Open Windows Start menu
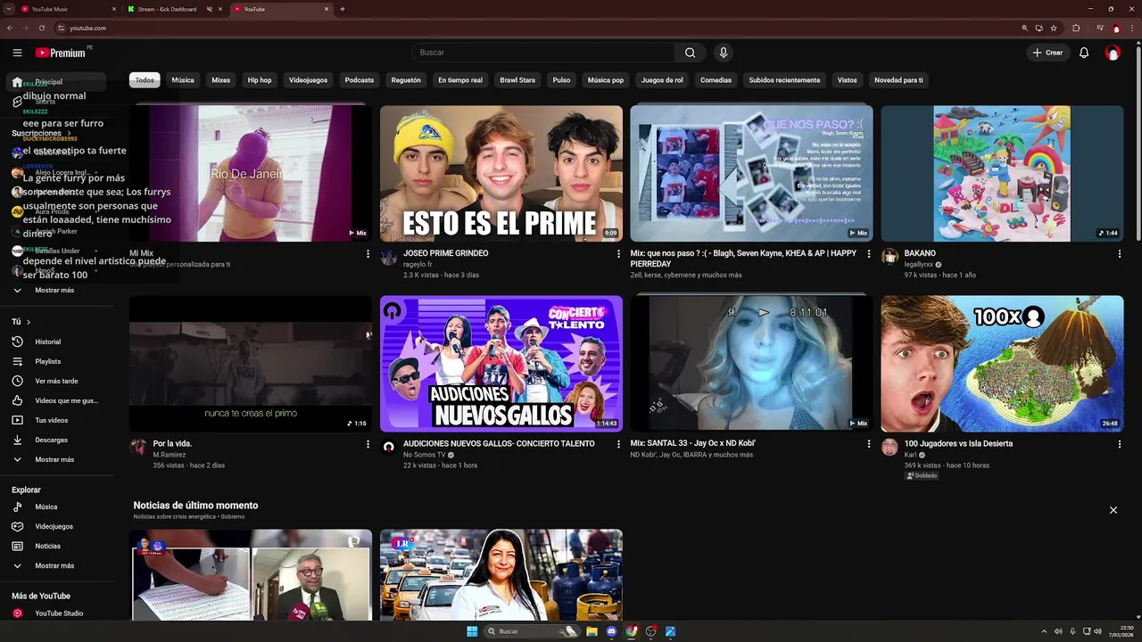Image resolution: width=1142 pixels, height=642 pixels. pyautogui.click(x=472, y=631)
